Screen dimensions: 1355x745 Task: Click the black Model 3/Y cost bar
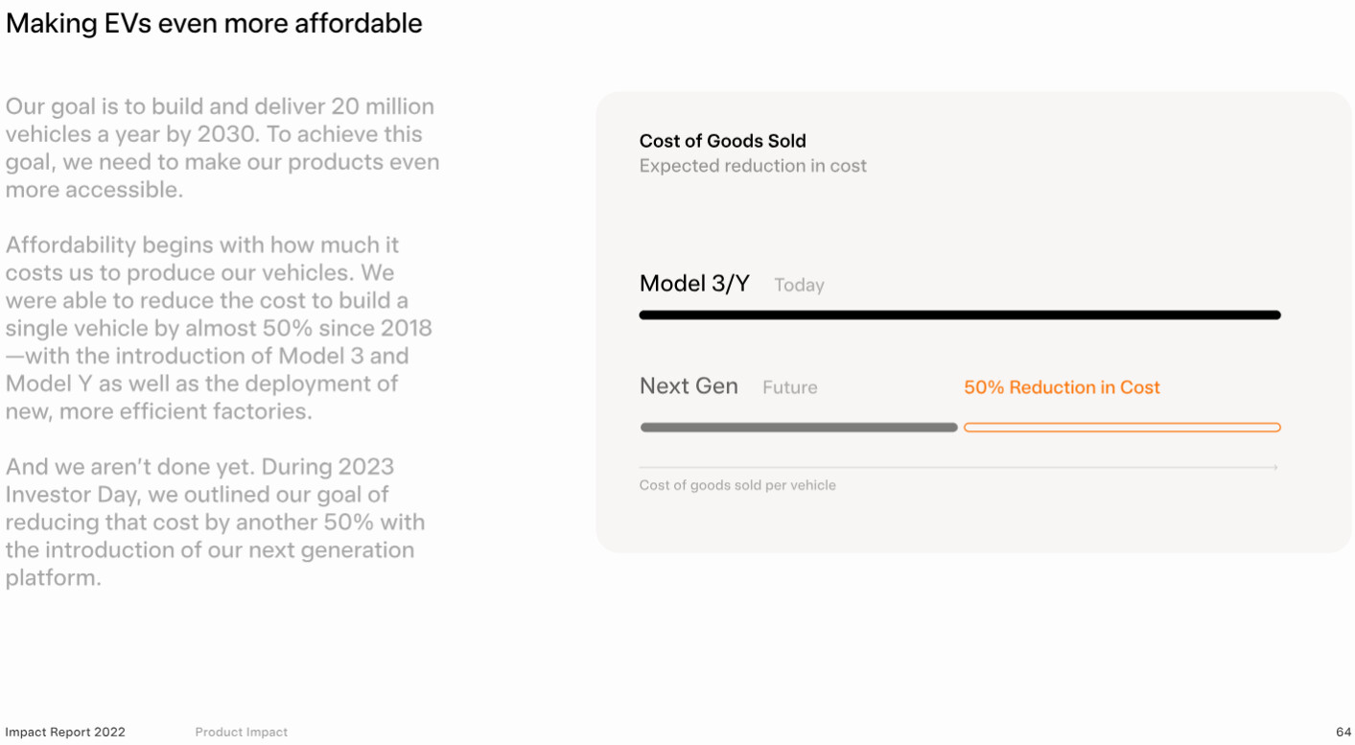click(959, 314)
